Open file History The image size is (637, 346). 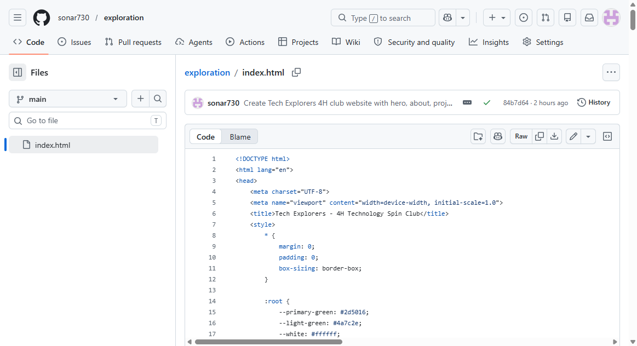[594, 103]
